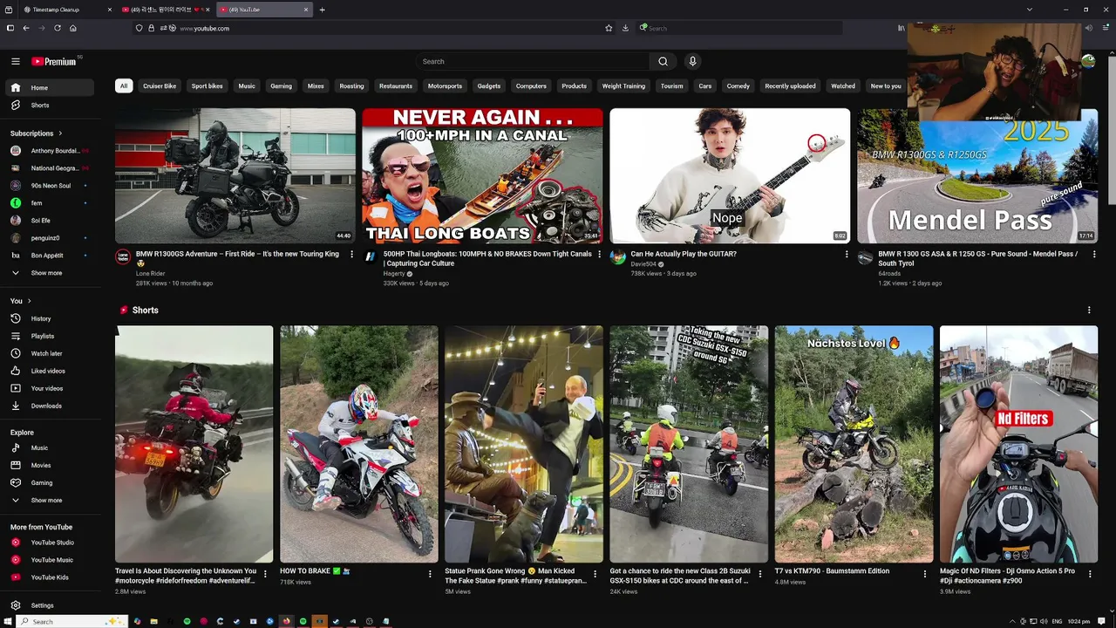Open History in the sidebar
Viewport: 1116px width, 628px height.
(x=49, y=318)
